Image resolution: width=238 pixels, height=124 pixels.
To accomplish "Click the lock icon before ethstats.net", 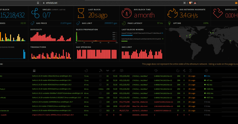I will point(44,3).
